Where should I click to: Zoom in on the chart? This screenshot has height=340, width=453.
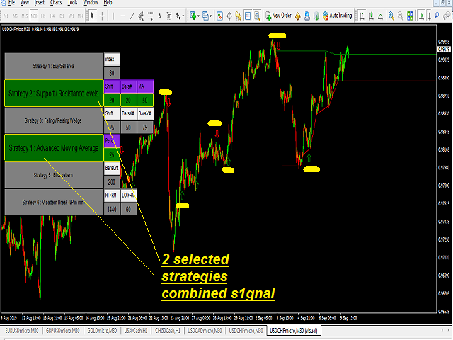(x=391, y=16)
